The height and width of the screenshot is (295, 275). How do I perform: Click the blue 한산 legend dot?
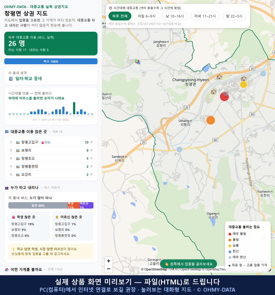point(230,252)
